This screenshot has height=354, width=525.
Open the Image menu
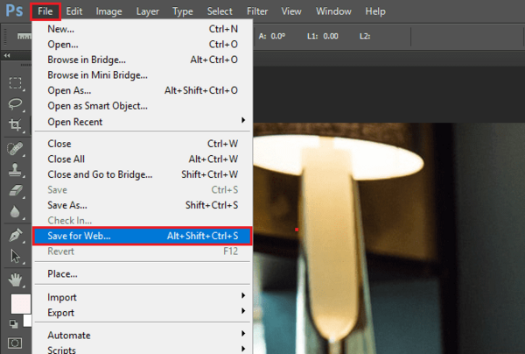coord(108,11)
